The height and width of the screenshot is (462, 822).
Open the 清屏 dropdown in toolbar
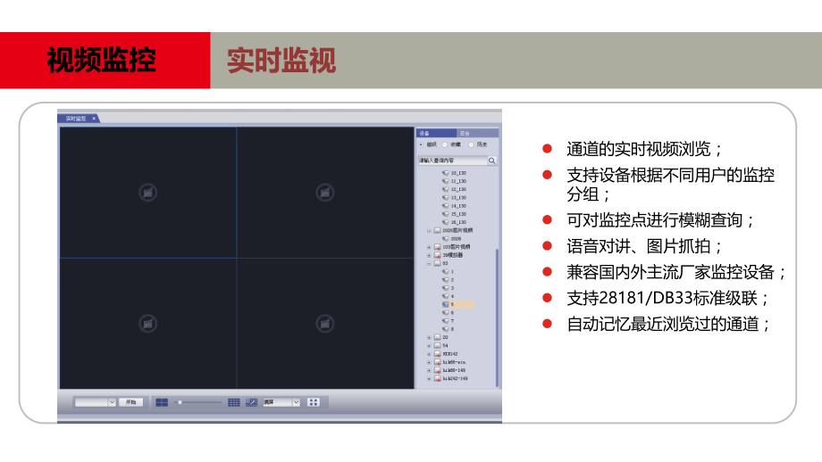pyautogui.click(x=281, y=402)
